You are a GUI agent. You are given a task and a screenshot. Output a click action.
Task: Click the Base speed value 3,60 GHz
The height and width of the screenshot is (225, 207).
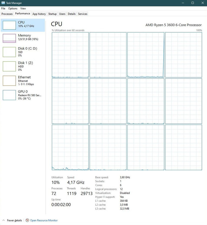coord(125,177)
